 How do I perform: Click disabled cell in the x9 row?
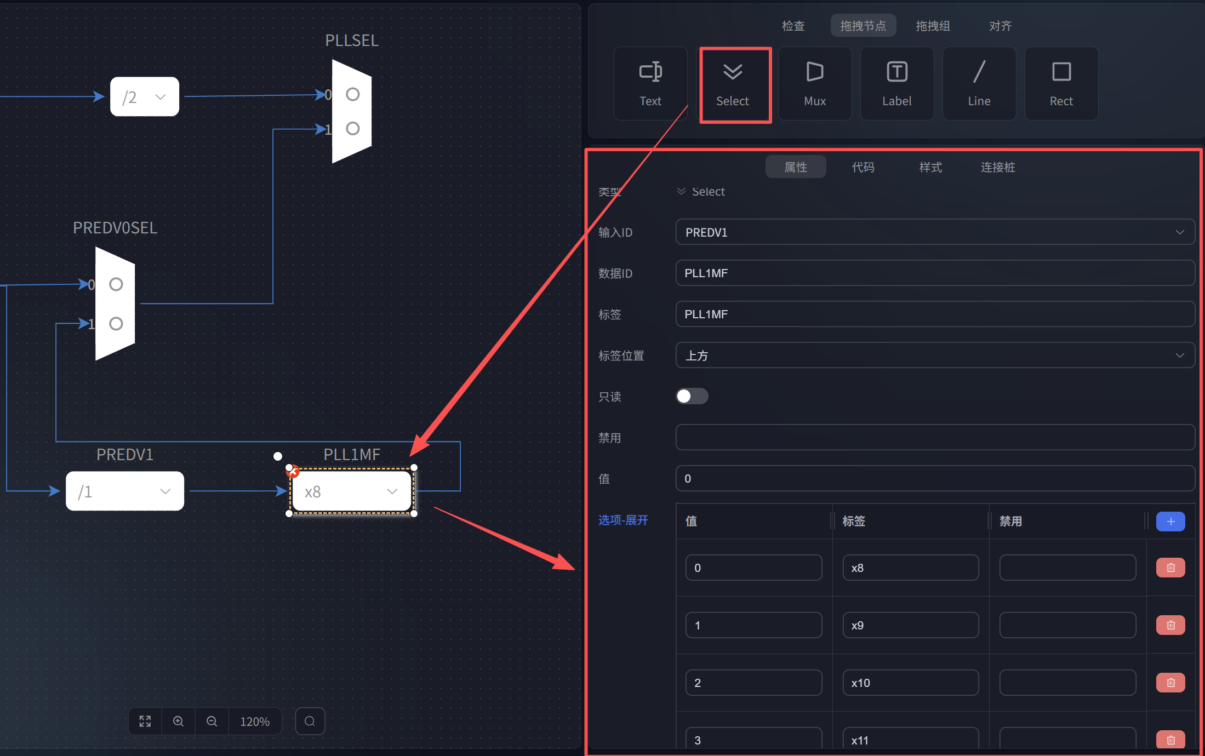click(x=1067, y=625)
